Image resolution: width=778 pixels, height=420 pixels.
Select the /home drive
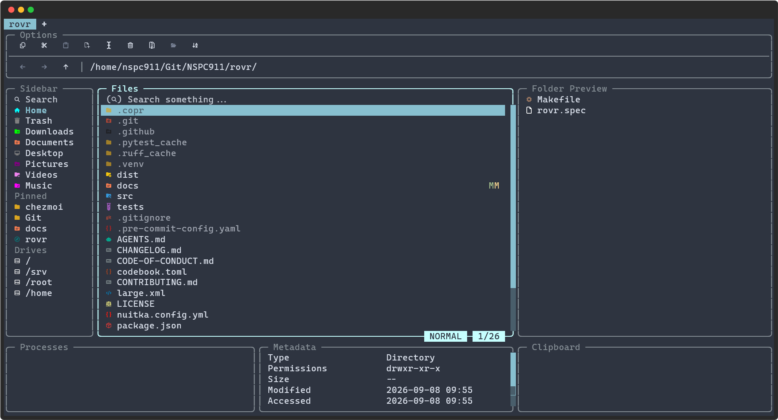[x=50, y=293]
